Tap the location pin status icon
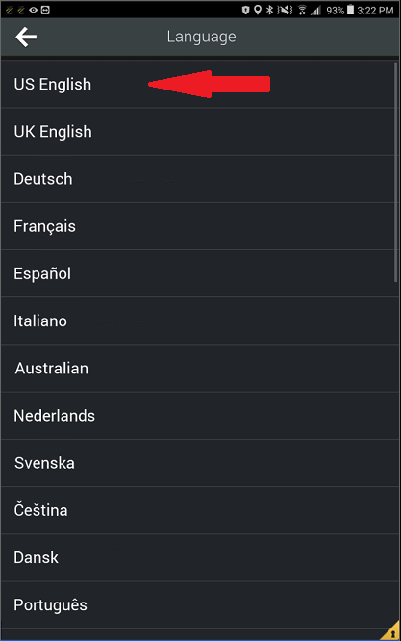Screen dimensions: 401x641 click(x=258, y=10)
